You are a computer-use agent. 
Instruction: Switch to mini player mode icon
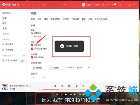pos(120,5)
